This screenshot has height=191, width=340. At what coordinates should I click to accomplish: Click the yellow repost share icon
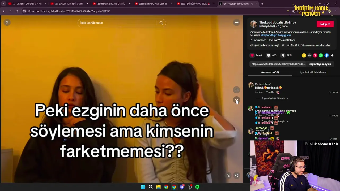coord(304,55)
